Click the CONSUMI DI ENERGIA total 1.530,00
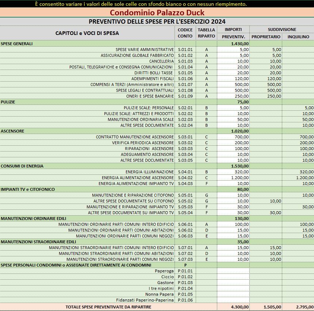 [233, 166]
